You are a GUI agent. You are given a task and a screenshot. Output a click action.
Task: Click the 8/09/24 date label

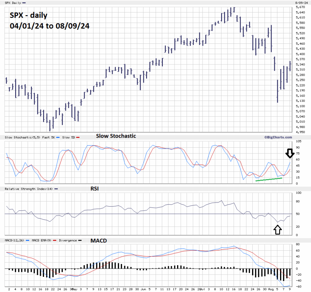pos(300,3)
